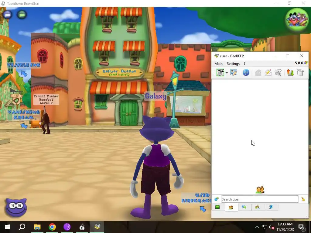Click the network status tray icon

(x=265, y=227)
